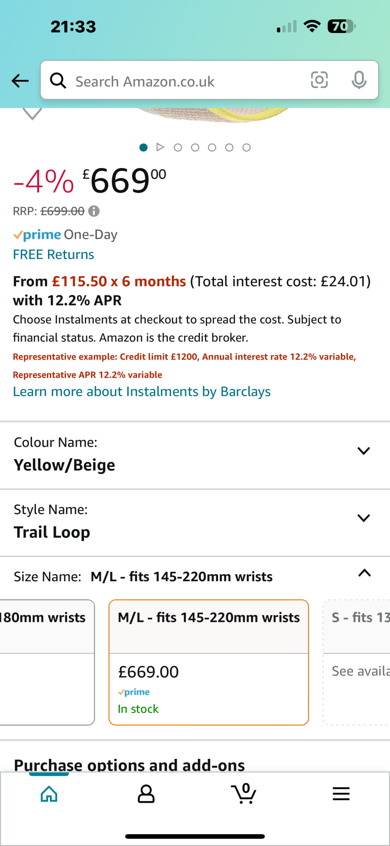Viewport: 390px width, 846px height.
Task: Tap the microphone voice search icon
Action: click(x=359, y=80)
